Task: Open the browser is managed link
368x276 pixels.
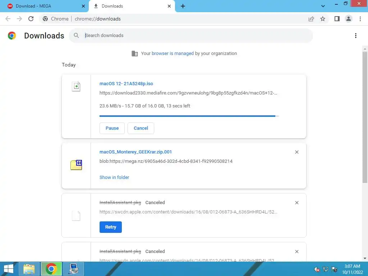Action: pos(173,54)
